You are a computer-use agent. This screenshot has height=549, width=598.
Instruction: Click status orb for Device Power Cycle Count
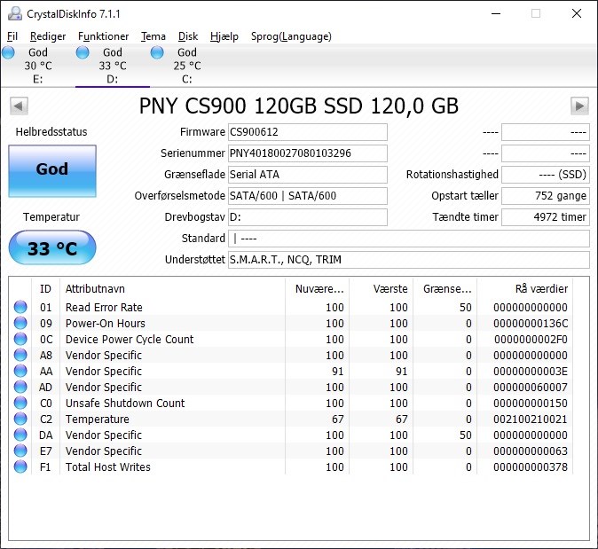(x=20, y=339)
